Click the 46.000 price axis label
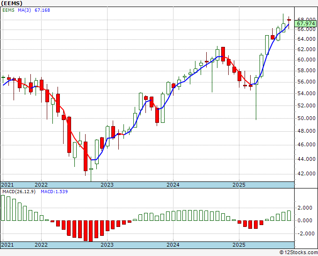 tap(306, 144)
